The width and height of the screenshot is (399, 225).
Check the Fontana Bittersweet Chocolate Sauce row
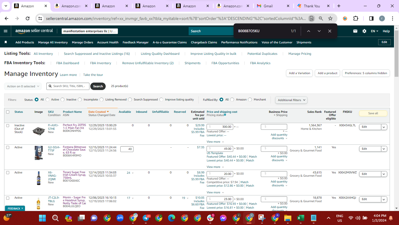click(8, 147)
